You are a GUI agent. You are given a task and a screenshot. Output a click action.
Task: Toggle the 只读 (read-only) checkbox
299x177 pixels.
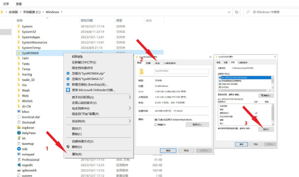156,120
